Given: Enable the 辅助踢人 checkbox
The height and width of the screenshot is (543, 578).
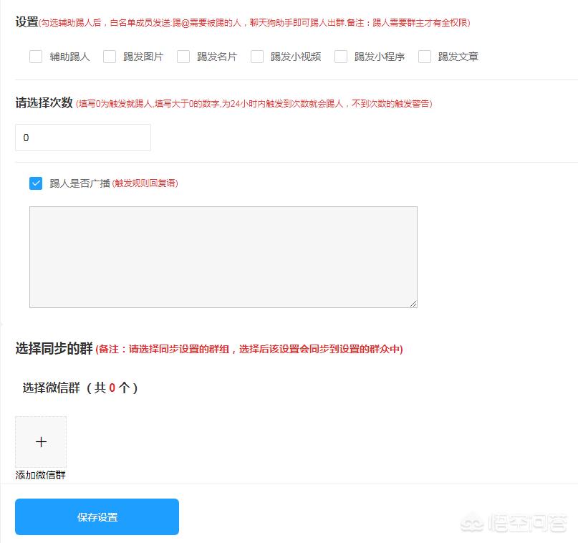Looking at the screenshot, I should click(36, 56).
